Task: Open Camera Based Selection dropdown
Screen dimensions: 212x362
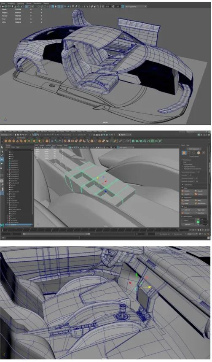Action: point(191,172)
